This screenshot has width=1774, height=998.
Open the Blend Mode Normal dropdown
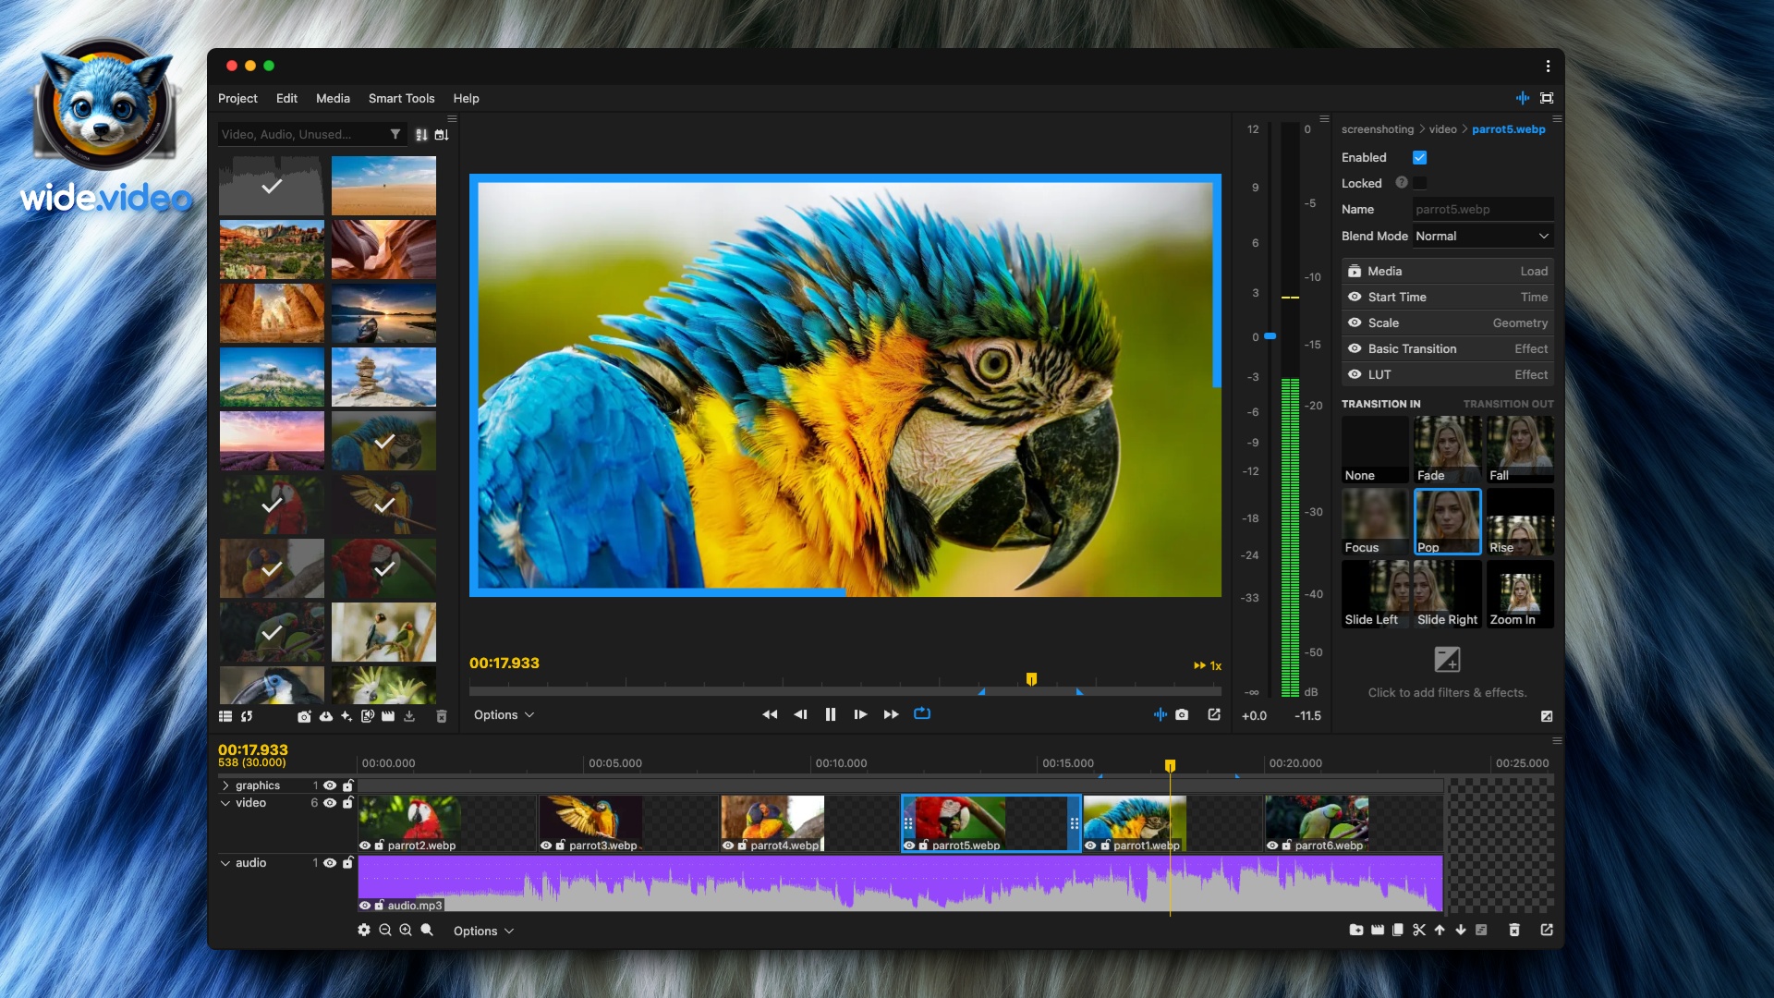pyautogui.click(x=1482, y=236)
